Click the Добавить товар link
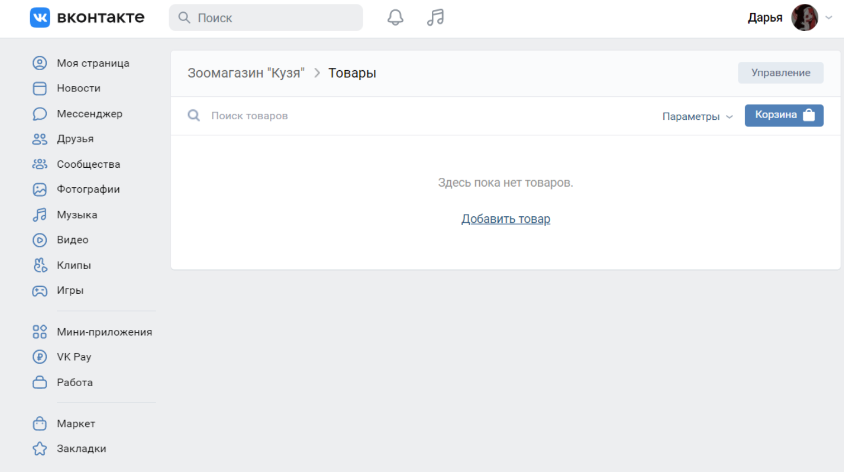Screen dimensions: 844x472 (x=505, y=219)
